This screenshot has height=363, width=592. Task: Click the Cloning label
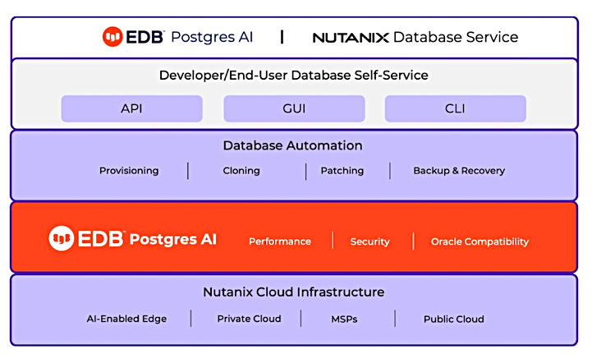tap(241, 171)
